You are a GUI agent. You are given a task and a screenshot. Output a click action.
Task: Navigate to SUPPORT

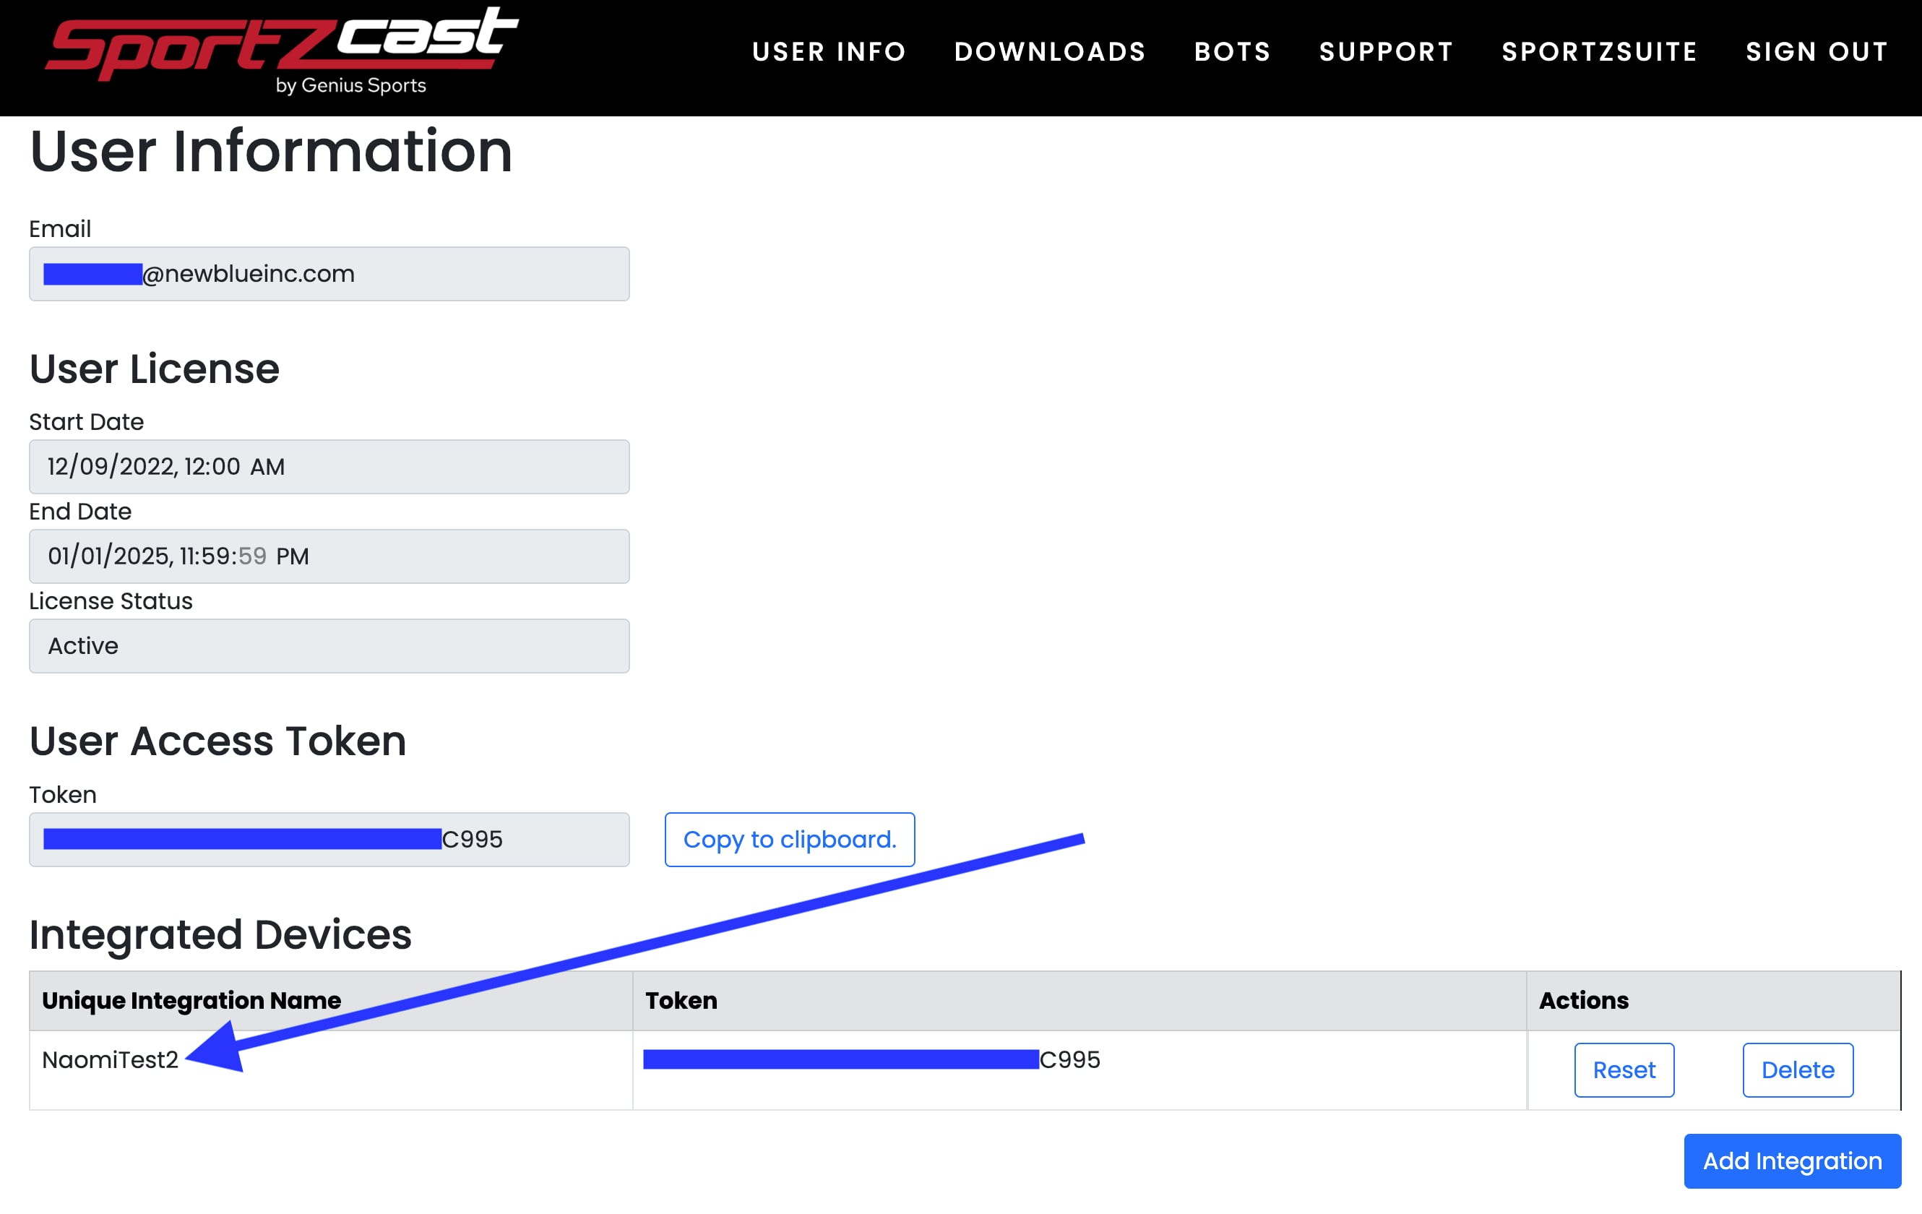1386,52
